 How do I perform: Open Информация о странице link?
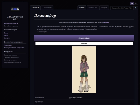click(x=12, y=62)
